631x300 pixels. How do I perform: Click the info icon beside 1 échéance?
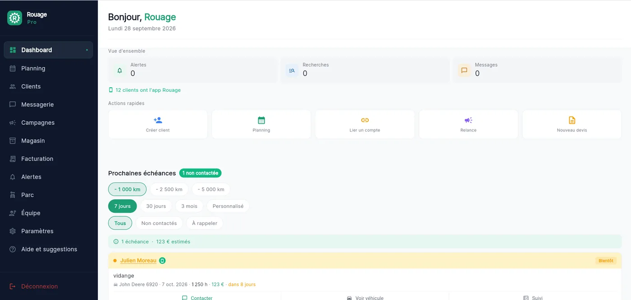pyautogui.click(x=116, y=242)
